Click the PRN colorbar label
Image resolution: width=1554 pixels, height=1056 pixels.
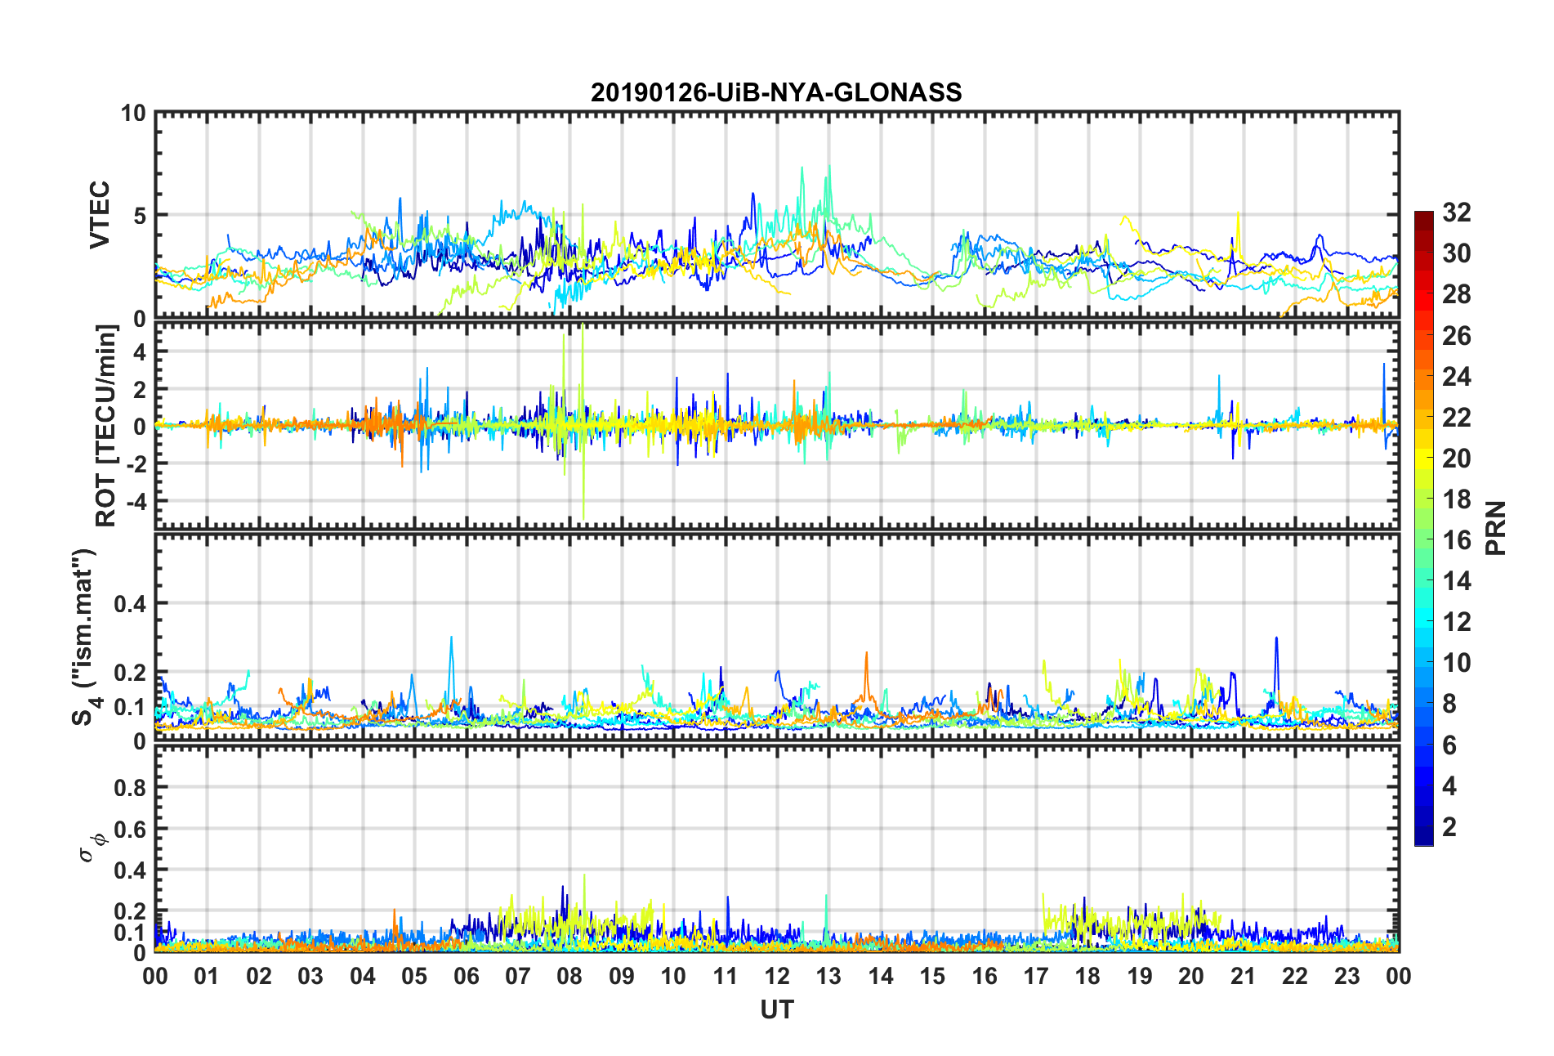coord(1495,528)
